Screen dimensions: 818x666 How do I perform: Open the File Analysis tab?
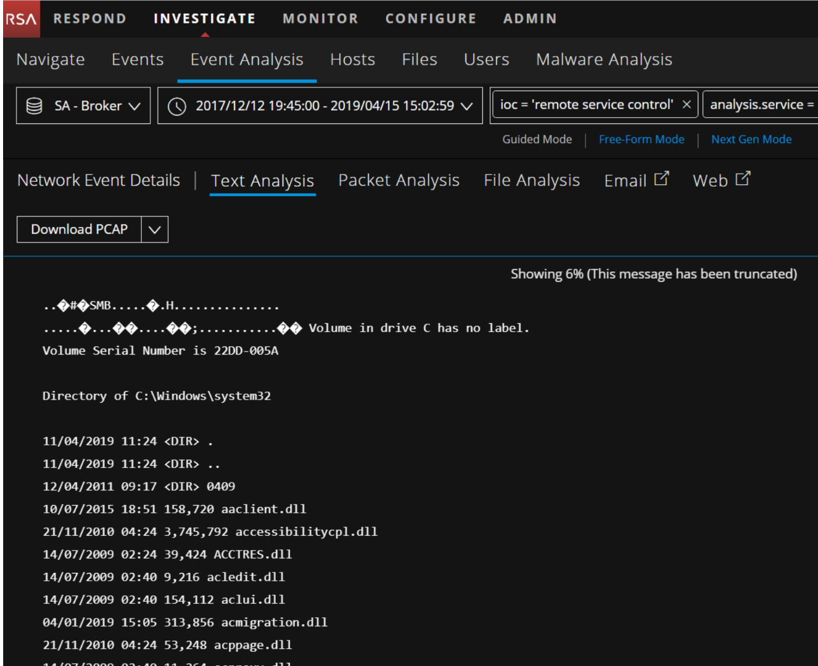pos(531,180)
